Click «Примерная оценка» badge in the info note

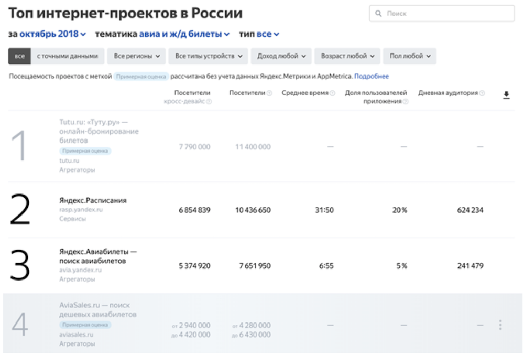[141, 77]
